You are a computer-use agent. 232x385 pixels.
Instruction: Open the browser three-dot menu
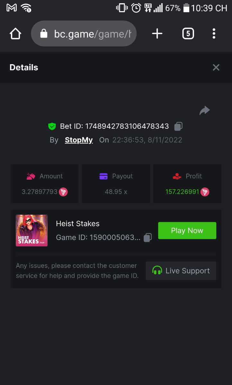[x=214, y=34]
